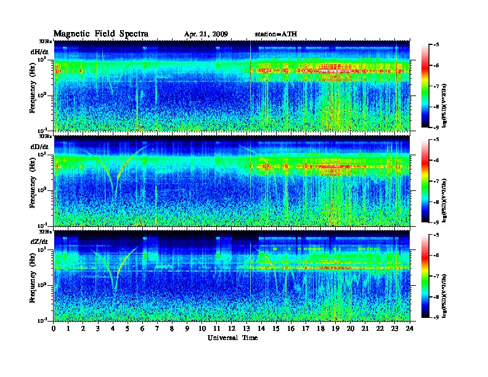Image resolution: width=488 pixels, height=377 pixels.
Task: Click the dH/dt spectrogram plot area
Action: 232,86
